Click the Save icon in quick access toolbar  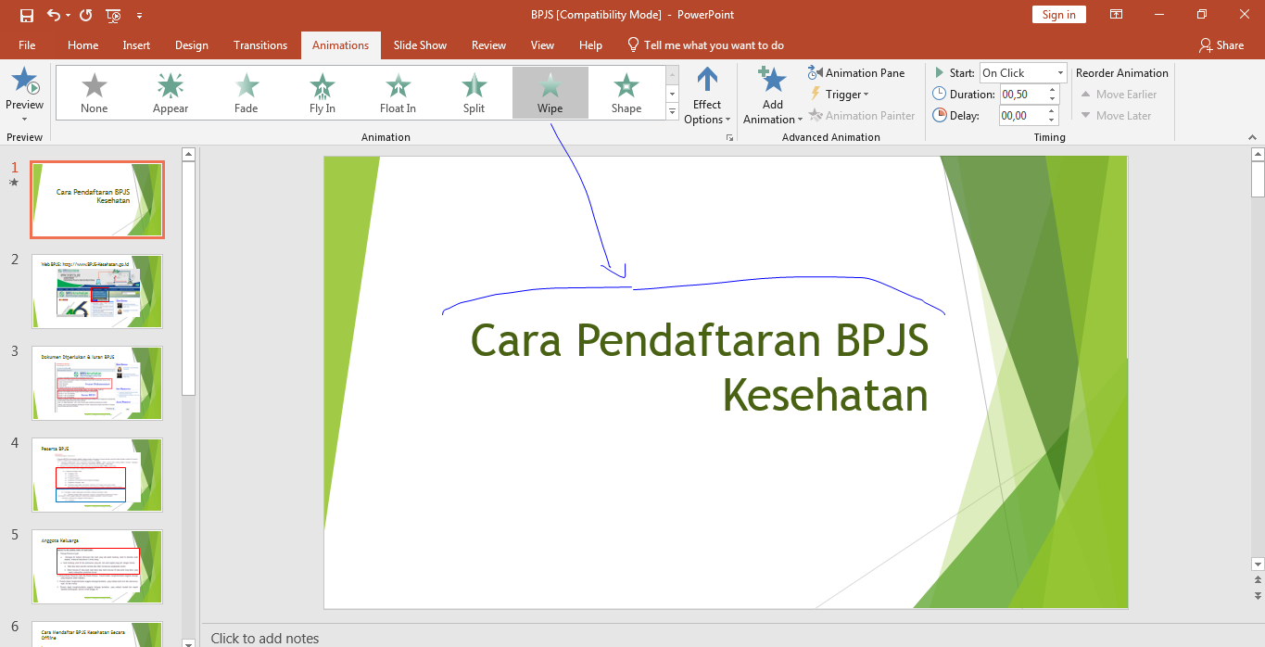pos(26,15)
